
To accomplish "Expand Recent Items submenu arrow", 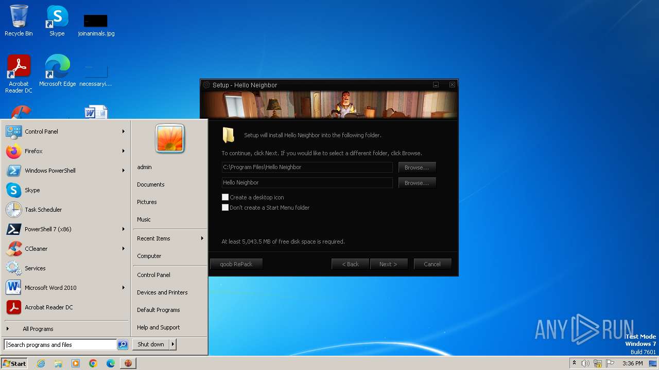I will point(202,238).
